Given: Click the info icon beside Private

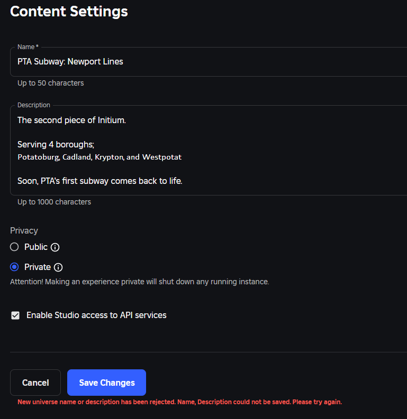Looking at the screenshot, I should tap(58, 267).
